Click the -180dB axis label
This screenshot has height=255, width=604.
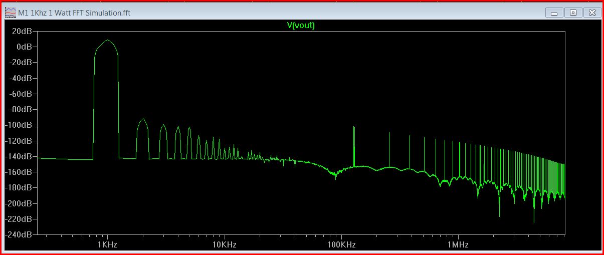[19, 187]
